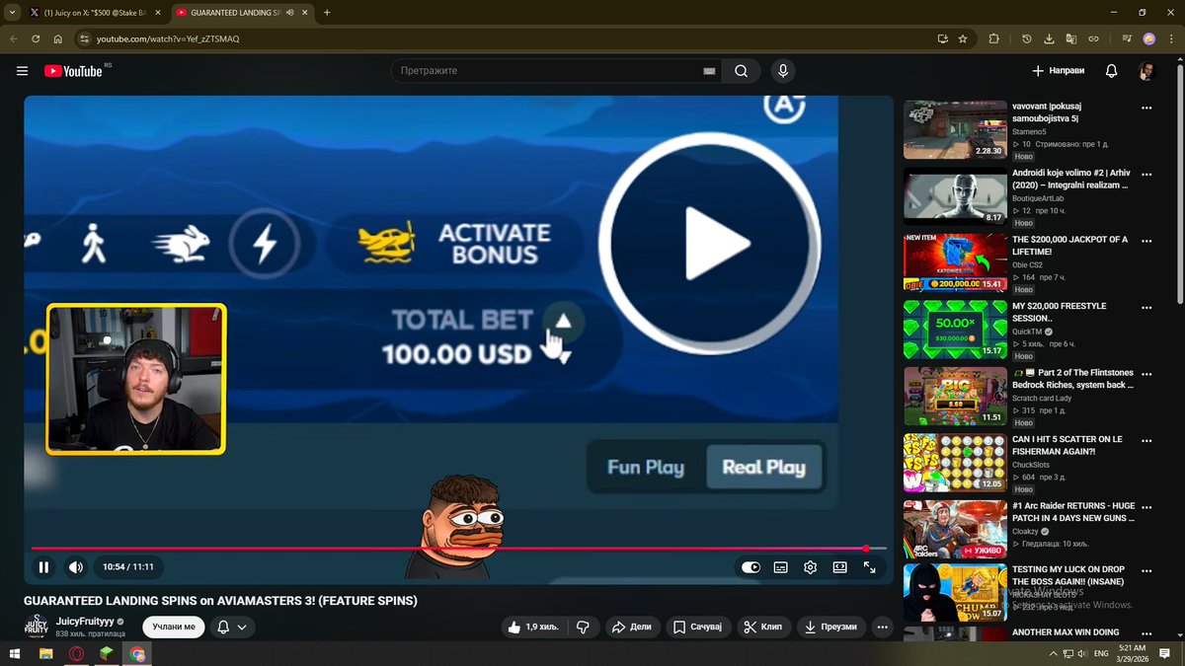1185x666 pixels.
Task: Open options for $200,000 JACKPOT suggestion
Action: point(1146,241)
